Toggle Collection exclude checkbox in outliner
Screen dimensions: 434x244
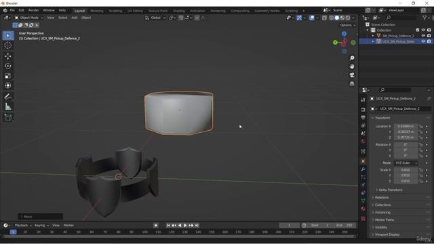point(418,30)
